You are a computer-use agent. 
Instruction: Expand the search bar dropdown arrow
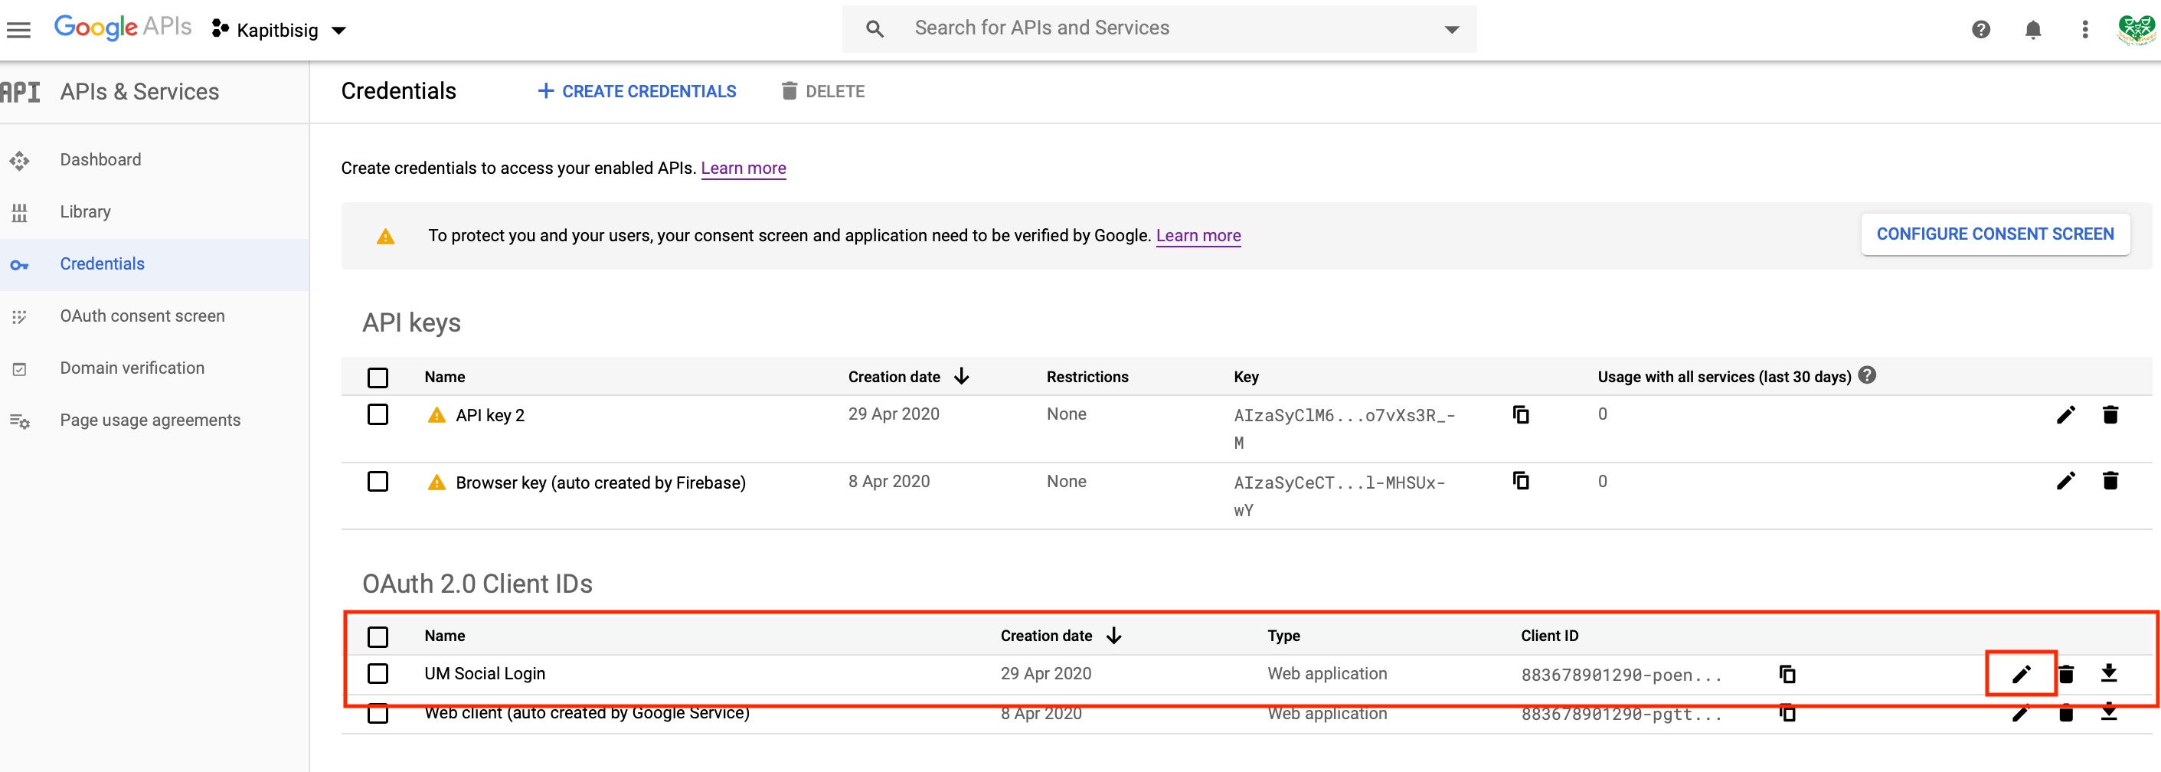coord(1451,30)
